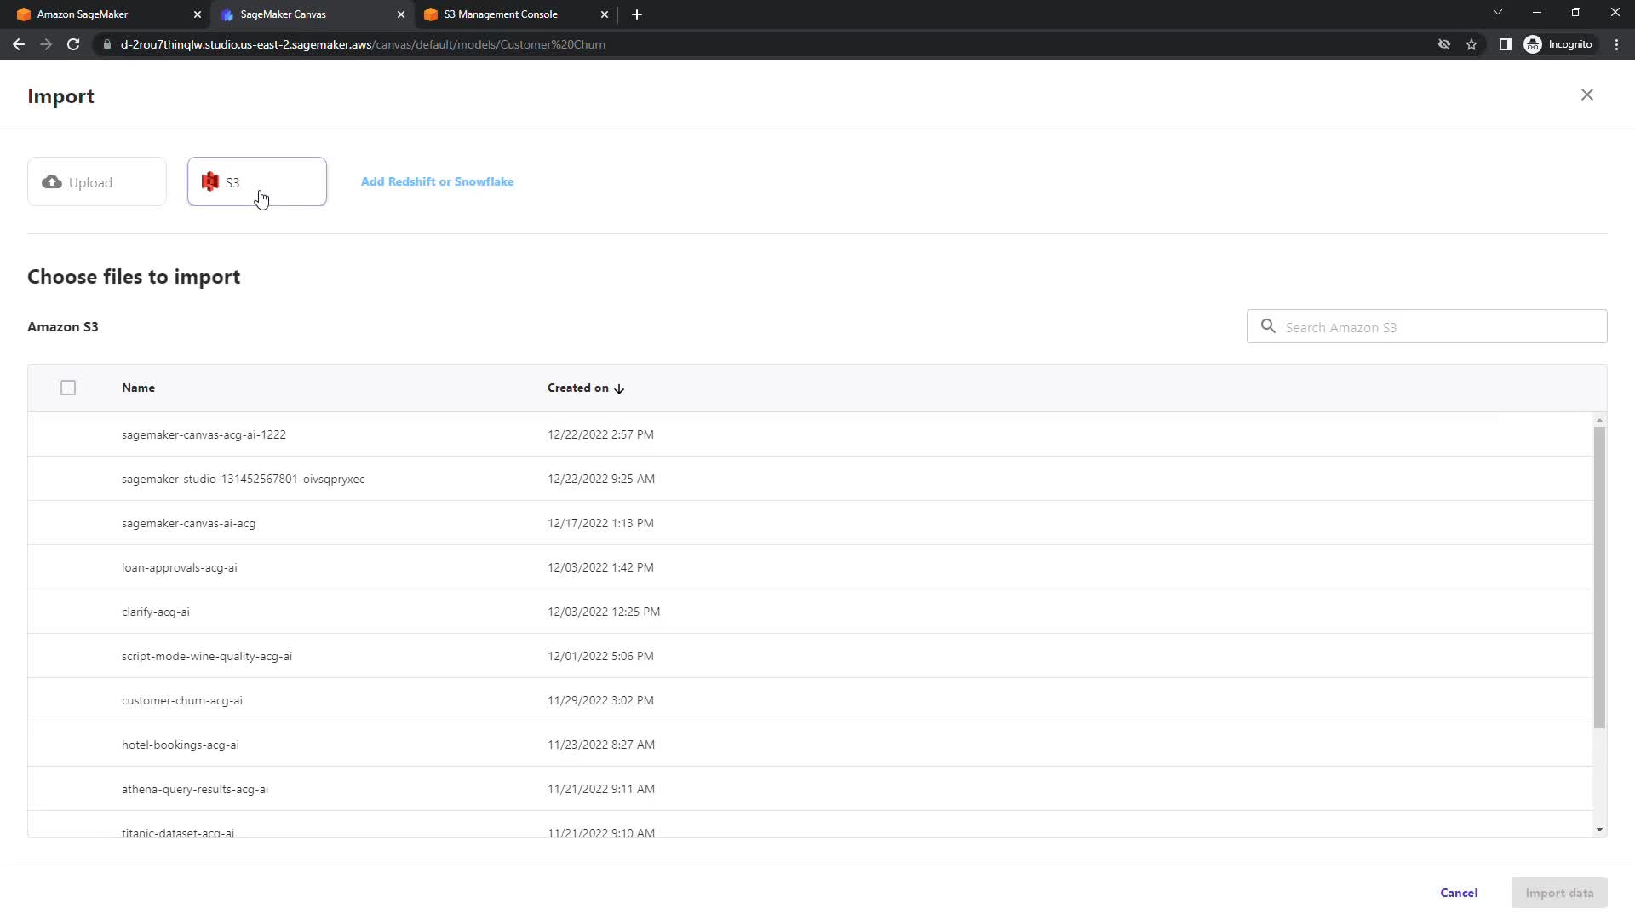Switch to the Amazon SageMaker browser tab
Image resolution: width=1635 pixels, height=920 pixels.
click(83, 14)
